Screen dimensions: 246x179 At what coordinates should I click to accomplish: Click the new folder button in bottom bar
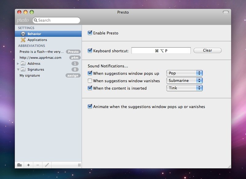tap(19, 165)
